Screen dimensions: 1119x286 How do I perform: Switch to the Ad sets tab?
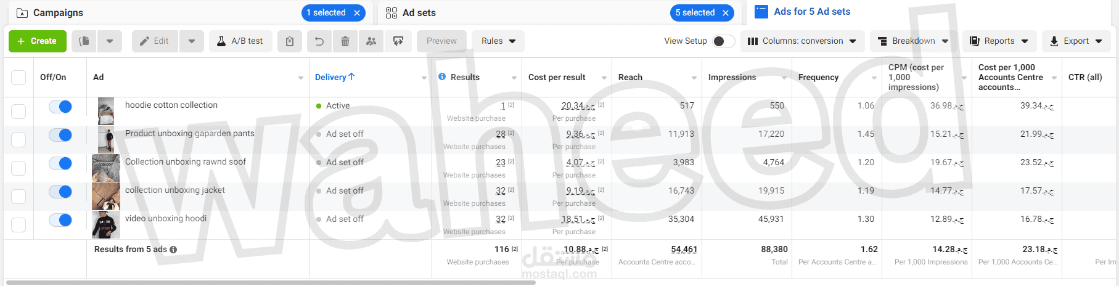point(419,13)
